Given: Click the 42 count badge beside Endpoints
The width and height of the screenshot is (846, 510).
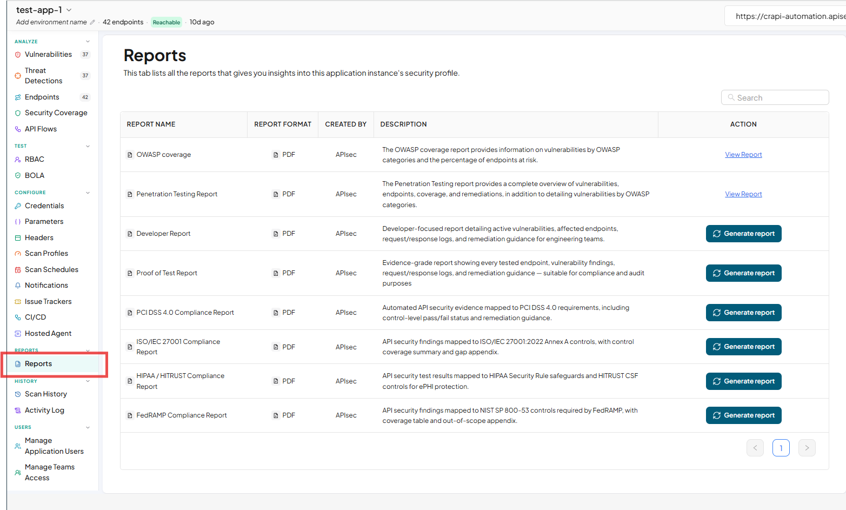Looking at the screenshot, I should 85,97.
